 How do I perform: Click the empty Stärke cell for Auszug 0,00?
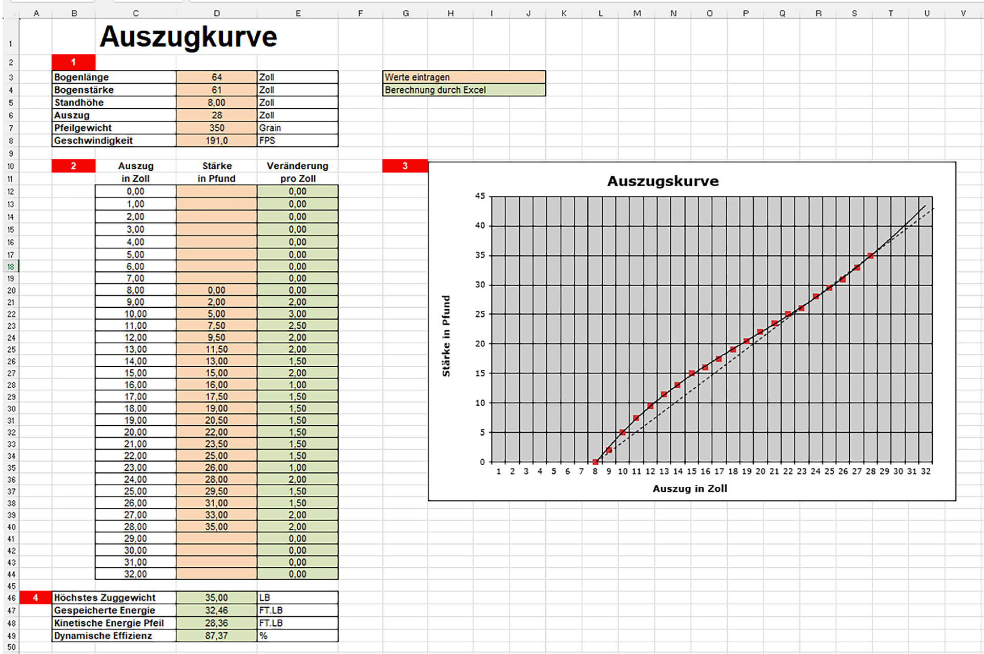pos(216,191)
